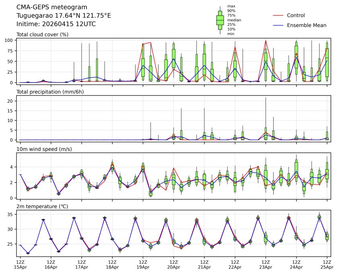Select the "Ensemble Mean" legend label
This screenshot has height=274, width=338.
click(306, 25)
